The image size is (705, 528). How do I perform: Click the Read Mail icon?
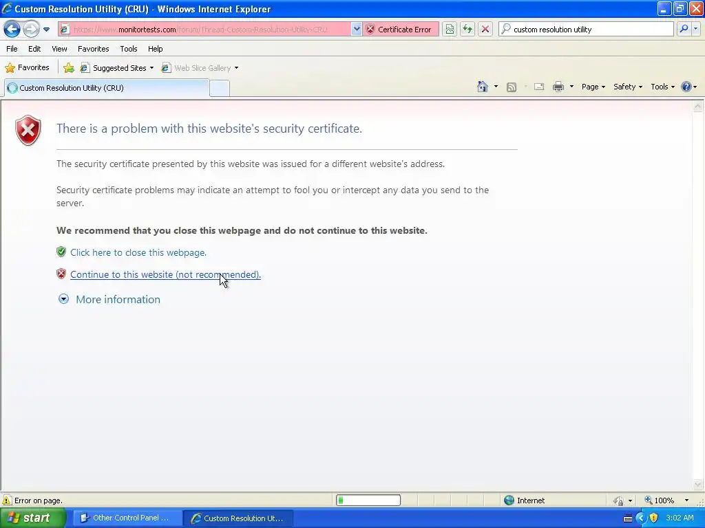[539, 87]
